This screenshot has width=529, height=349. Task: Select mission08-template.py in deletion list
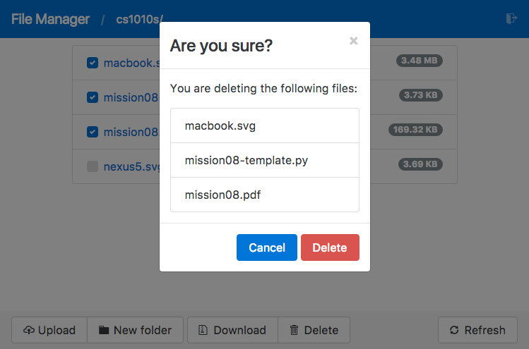coord(265,160)
